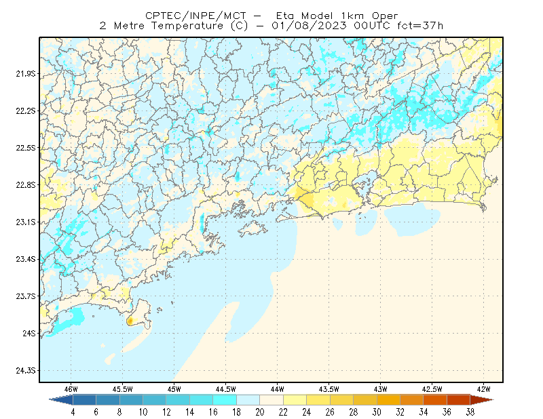Screen dimensions: 543x419
Task: Click the 2 Metre Temperature subtitle text
Action: [162, 26]
